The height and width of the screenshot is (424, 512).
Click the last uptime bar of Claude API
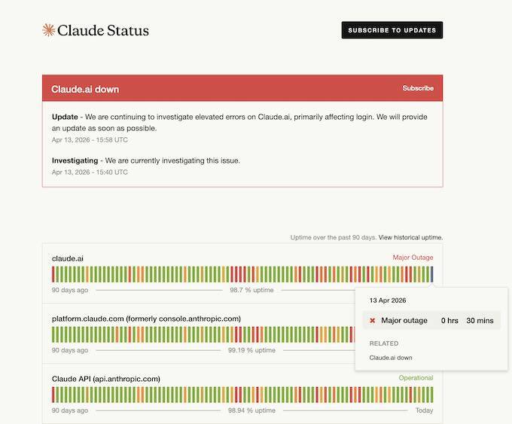click(x=431, y=394)
